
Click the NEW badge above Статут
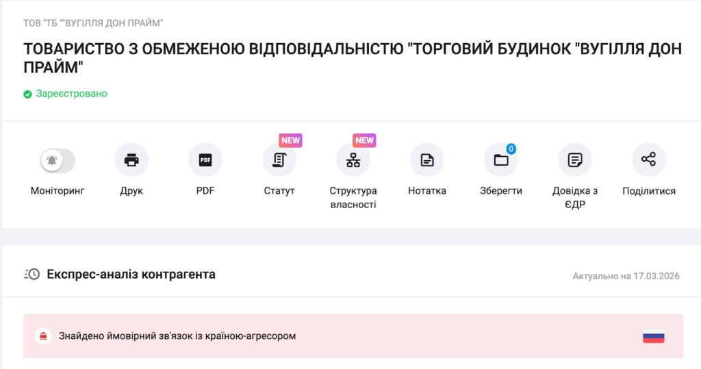tap(290, 140)
